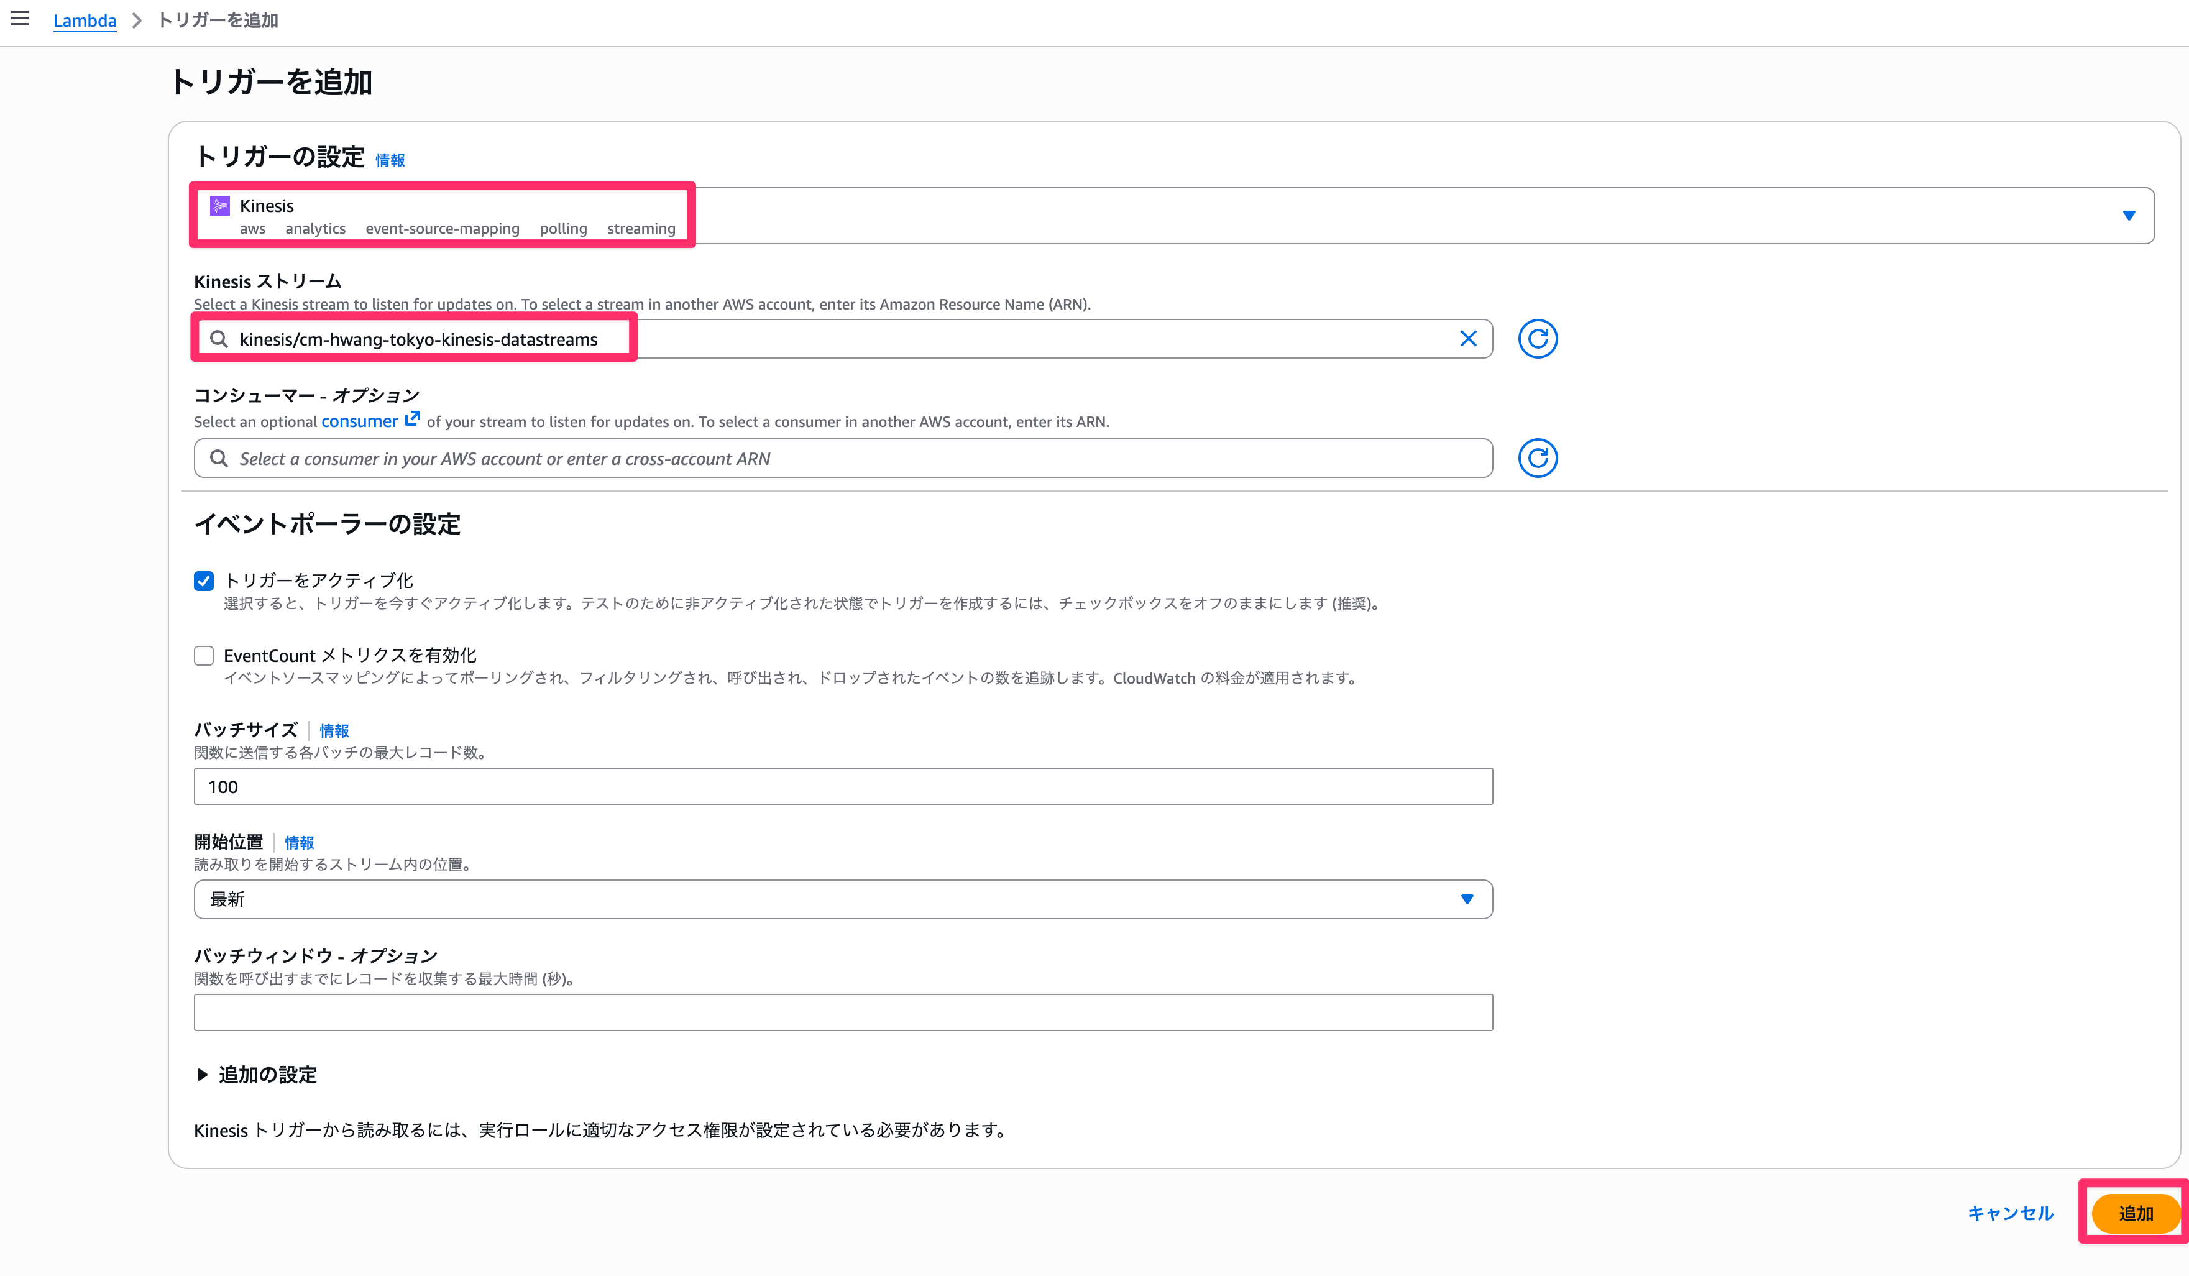Viewport: 2189px width, 1276px height.
Task: Open 情報 link next to トリガーの設定
Action: click(x=390, y=160)
